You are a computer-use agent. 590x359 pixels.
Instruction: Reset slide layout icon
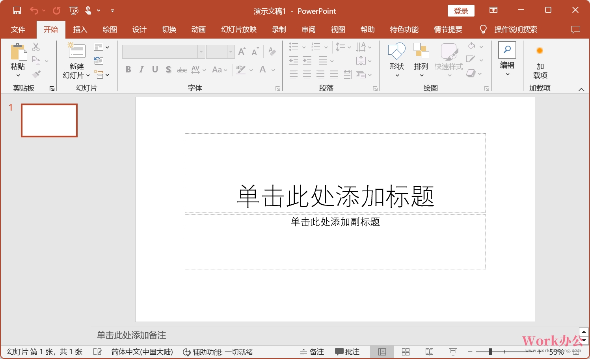pyautogui.click(x=99, y=61)
